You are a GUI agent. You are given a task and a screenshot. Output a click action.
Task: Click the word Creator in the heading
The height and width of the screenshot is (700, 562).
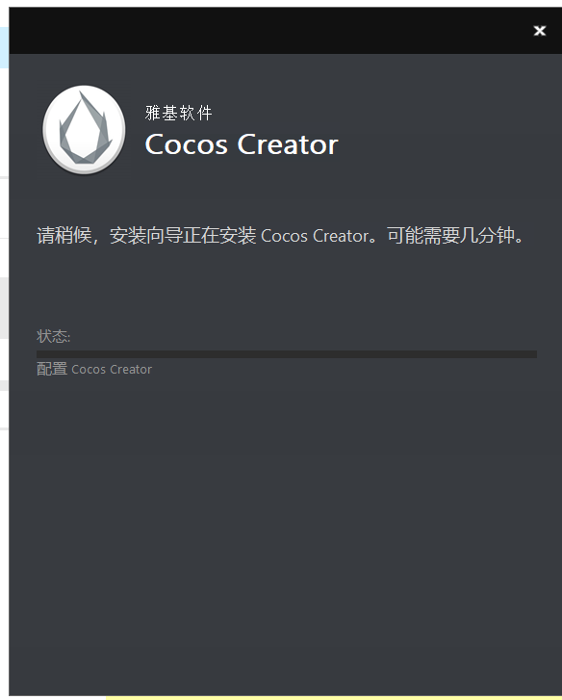pyautogui.click(x=288, y=144)
